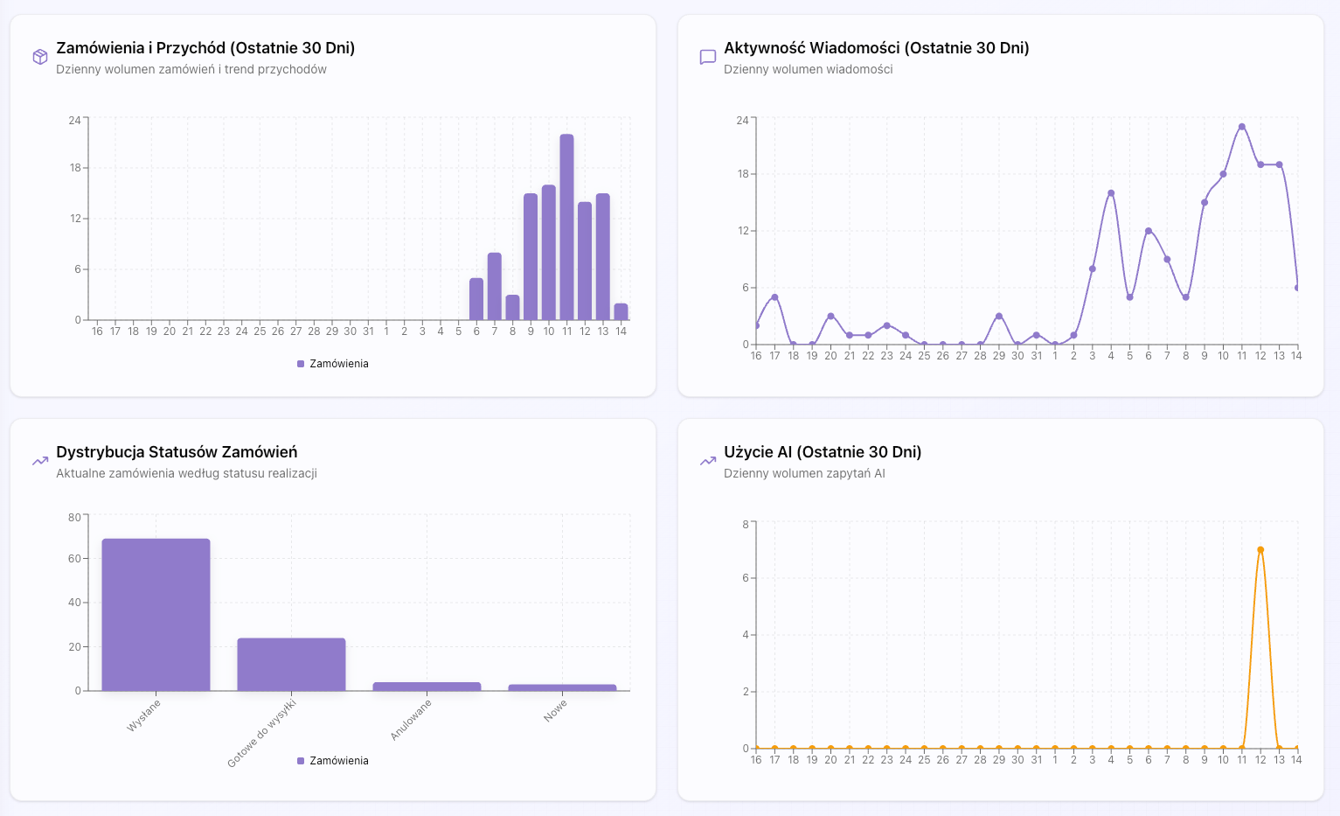Click the package icon beside Zamówienia i Przychód
This screenshot has height=816, width=1340.
(x=39, y=57)
